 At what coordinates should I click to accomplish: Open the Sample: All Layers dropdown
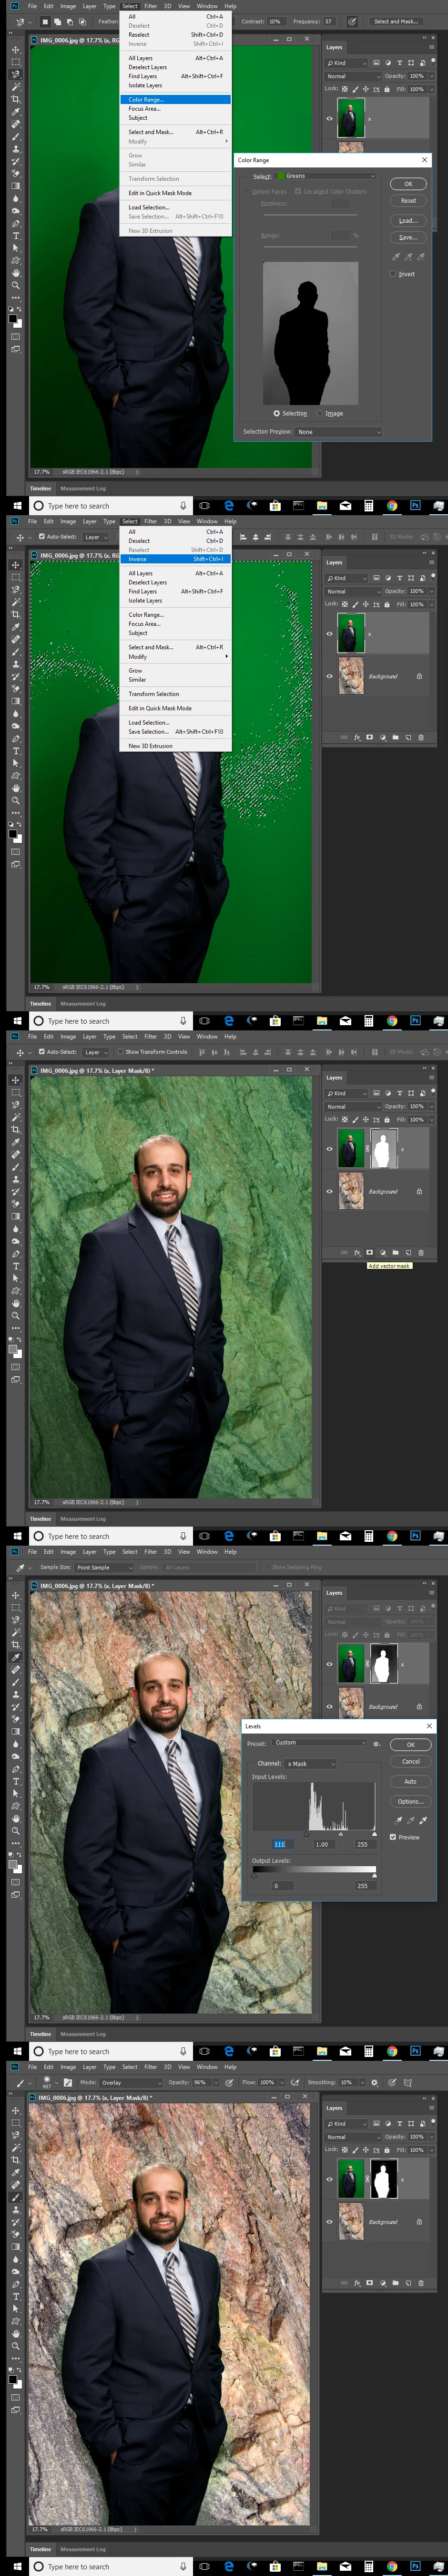210,1567
